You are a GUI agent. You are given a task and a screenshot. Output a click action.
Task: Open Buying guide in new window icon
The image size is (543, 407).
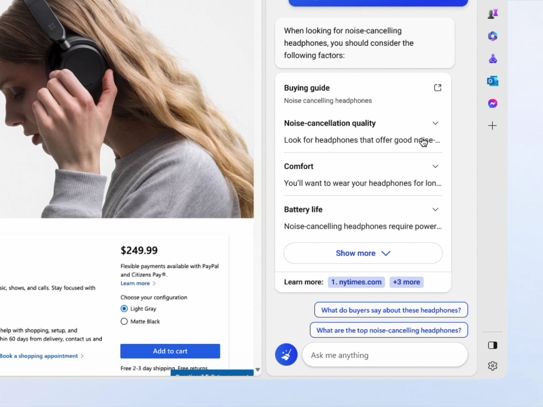(x=437, y=88)
